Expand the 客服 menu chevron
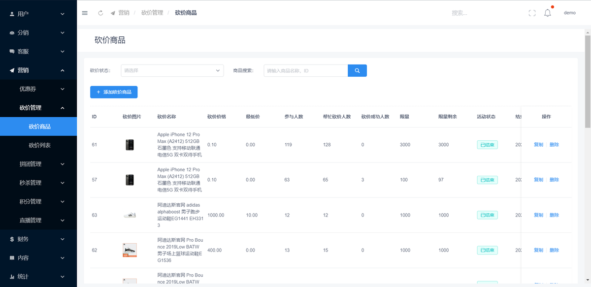591x287 pixels. (63, 51)
